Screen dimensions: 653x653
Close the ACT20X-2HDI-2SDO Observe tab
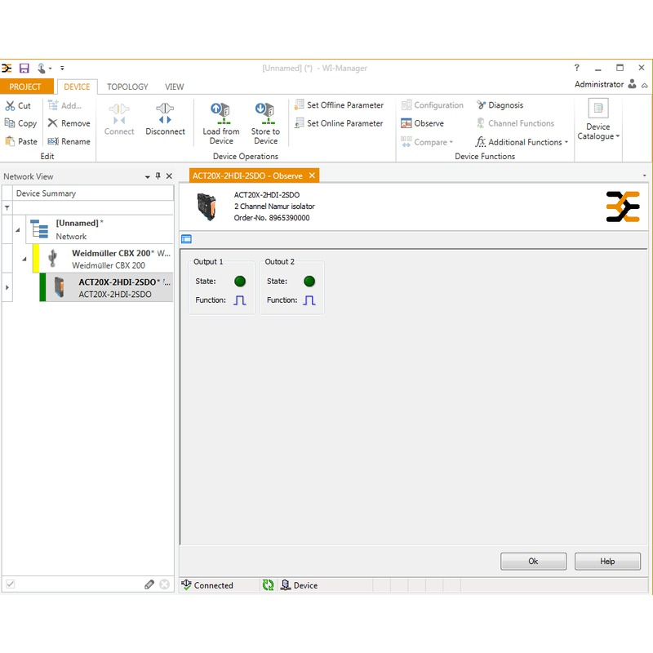(312, 175)
